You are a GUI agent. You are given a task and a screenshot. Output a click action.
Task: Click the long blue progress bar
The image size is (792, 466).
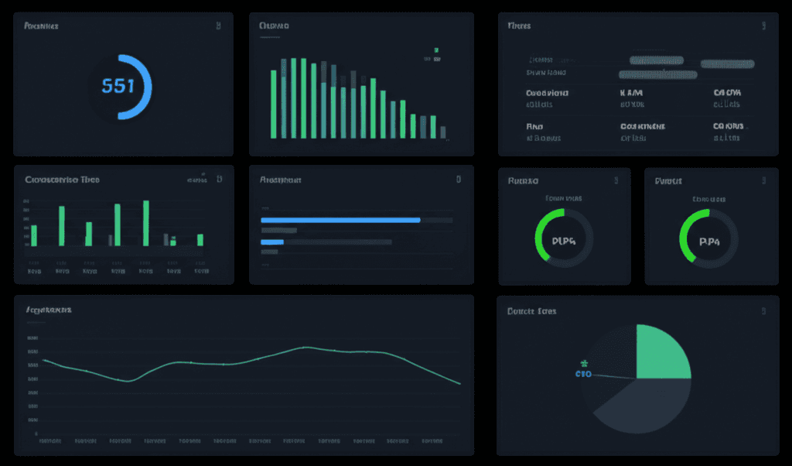coord(340,220)
